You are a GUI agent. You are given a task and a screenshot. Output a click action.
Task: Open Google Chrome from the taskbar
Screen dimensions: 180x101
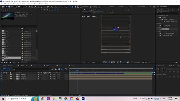[42, 98]
